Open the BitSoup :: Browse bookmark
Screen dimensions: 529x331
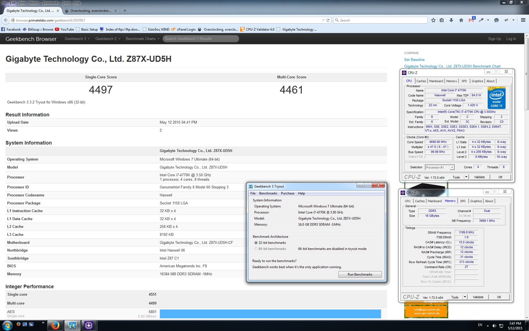coord(38,30)
